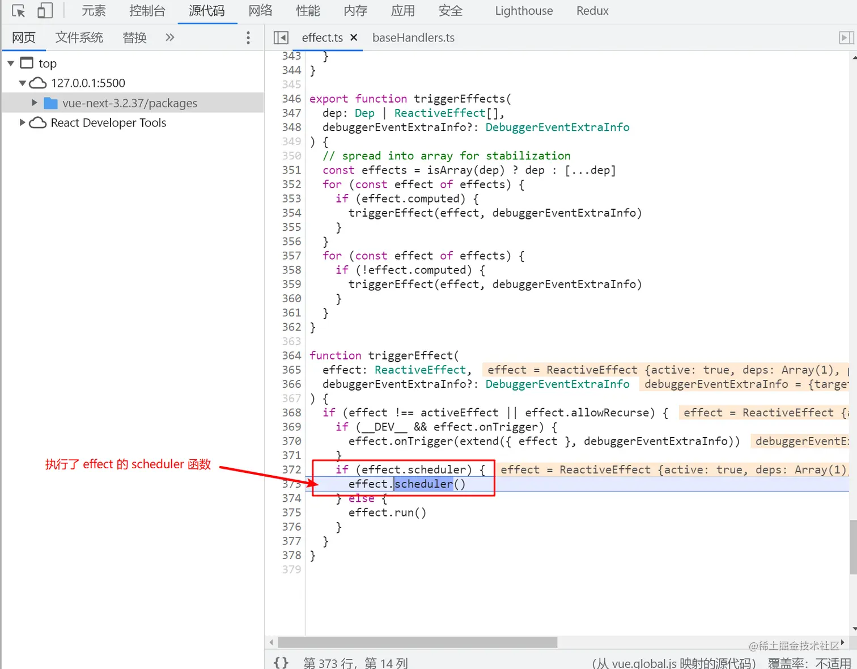Open the navigator three-dot menu

click(x=248, y=37)
